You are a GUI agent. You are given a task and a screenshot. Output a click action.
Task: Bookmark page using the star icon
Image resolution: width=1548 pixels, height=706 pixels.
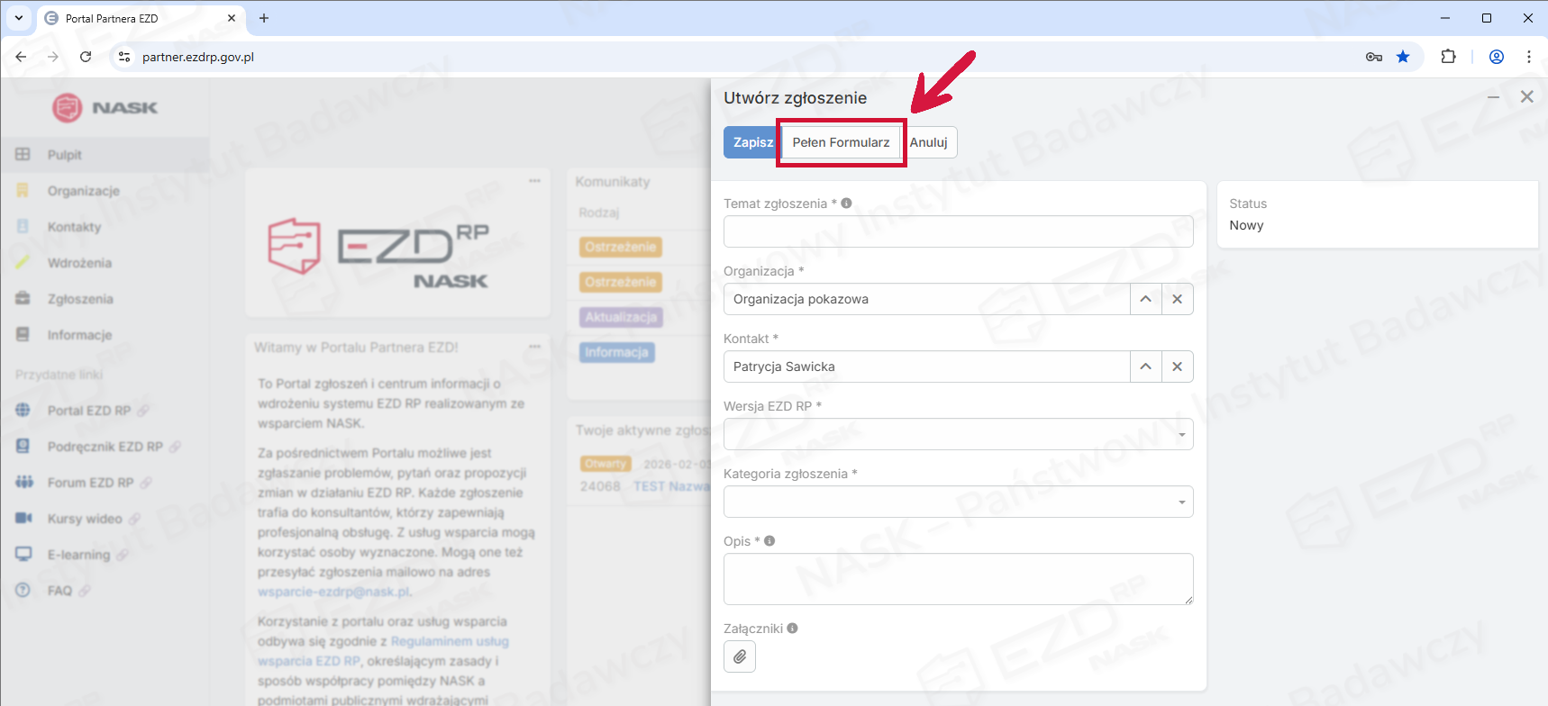click(x=1403, y=57)
